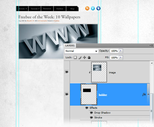Click the RSS feed icon
Image resolution: width=154 pixels, height=127 pixels.
[x=87, y=8]
